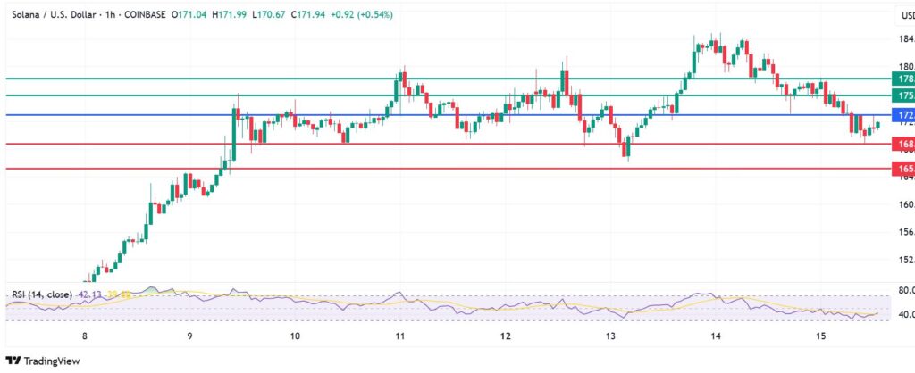915x373 pixels.
Task: Select the red 168 support level tag
Action: pyautogui.click(x=902, y=144)
